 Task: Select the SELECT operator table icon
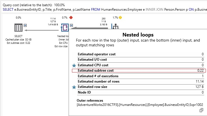click(x=18, y=28)
